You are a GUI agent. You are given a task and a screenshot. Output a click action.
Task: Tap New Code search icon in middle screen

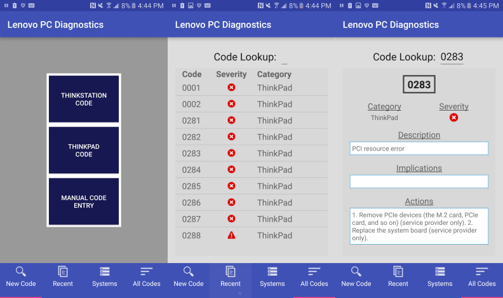pos(189,271)
